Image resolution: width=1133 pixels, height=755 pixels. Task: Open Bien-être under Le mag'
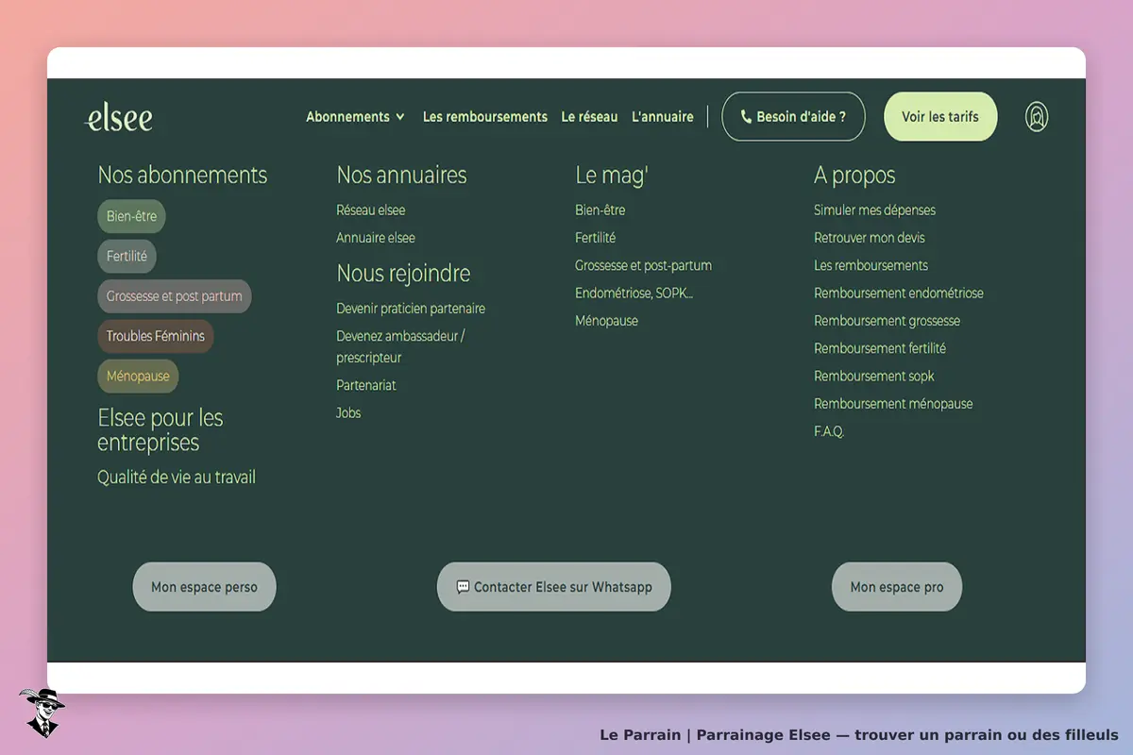click(x=600, y=210)
